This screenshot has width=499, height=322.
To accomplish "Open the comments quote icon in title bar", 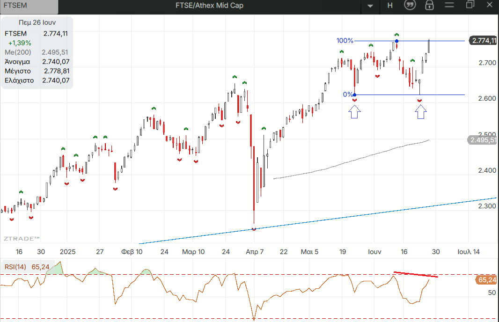I will coord(410,5).
